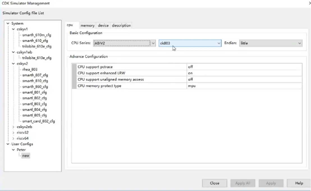Expand the riscv32 tree node
The height and width of the screenshot is (191, 311).
pyautogui.click(x=13, y=133)
